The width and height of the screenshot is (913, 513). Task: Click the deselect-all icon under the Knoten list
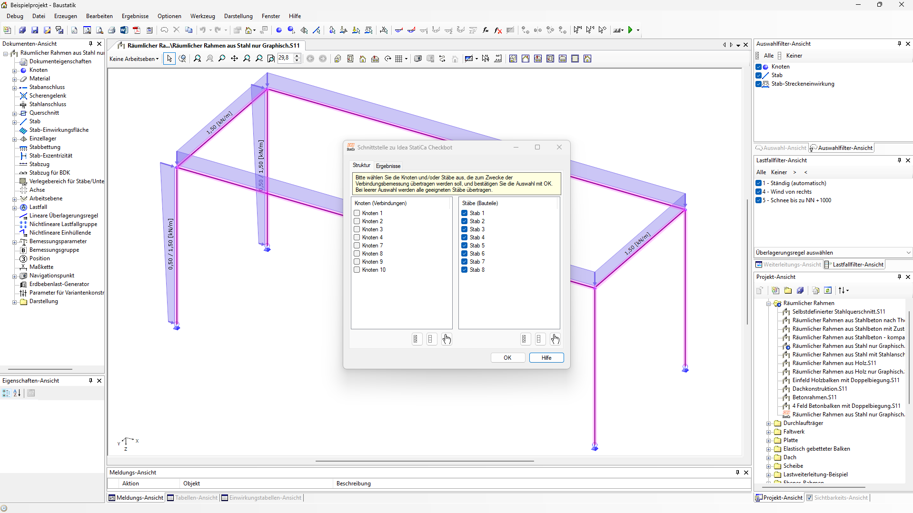click(x=431, y=339)
